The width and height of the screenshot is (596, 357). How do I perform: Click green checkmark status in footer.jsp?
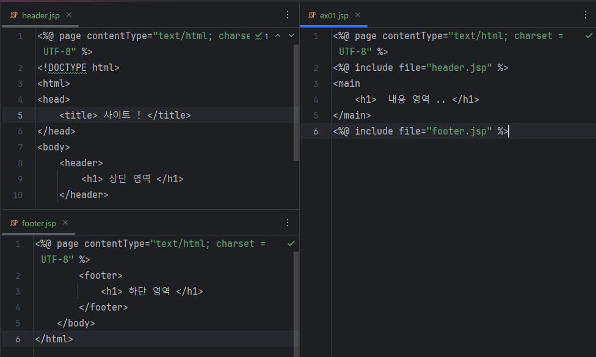(x=291, y=243)
